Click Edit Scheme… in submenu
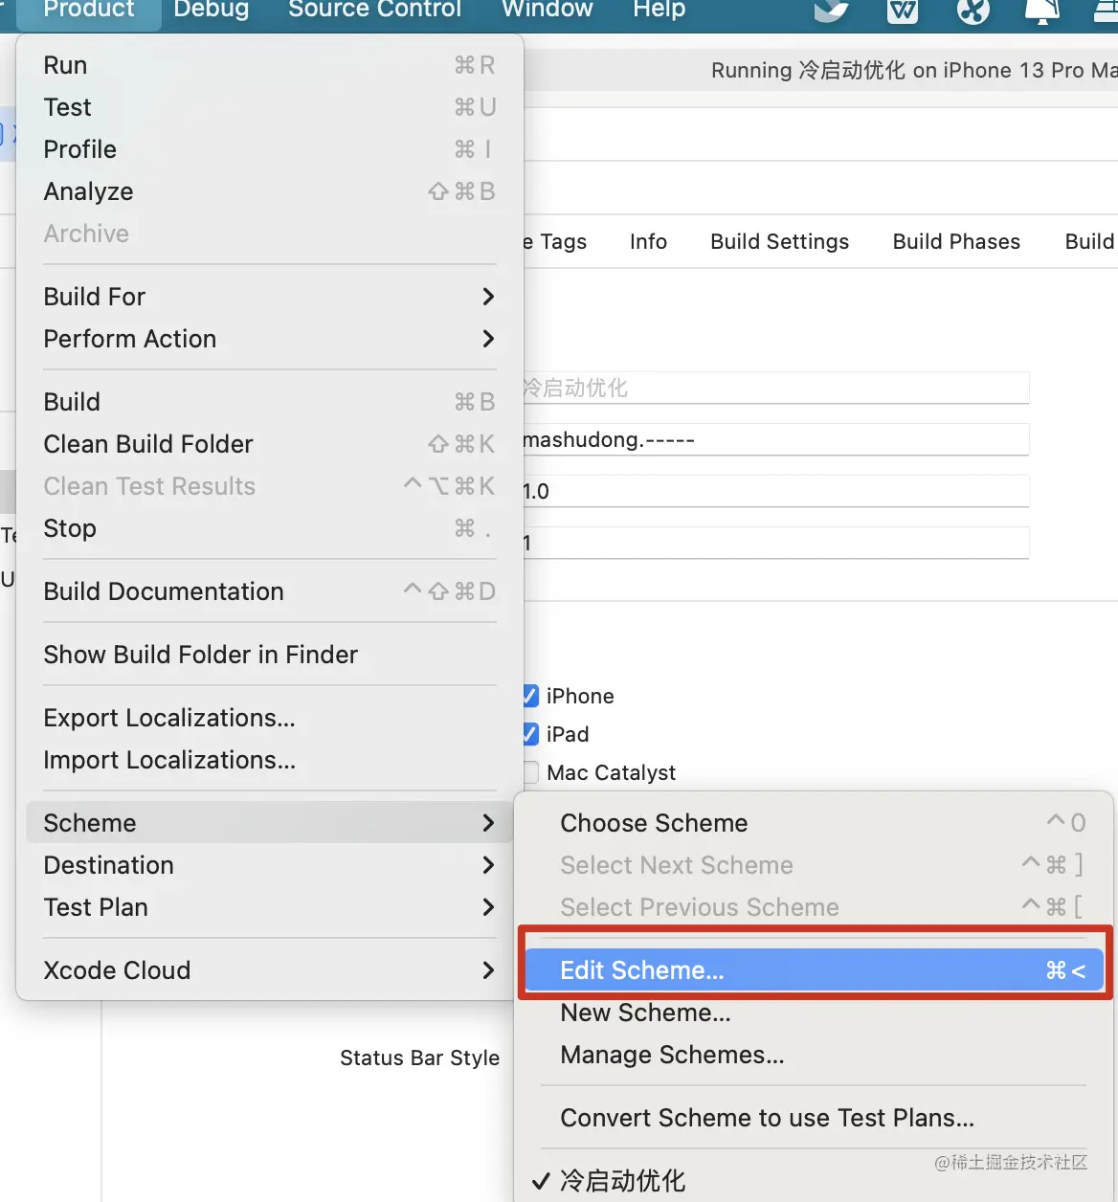The width and height of the screenshot is (1118, 1202). (x=814, y=970)
